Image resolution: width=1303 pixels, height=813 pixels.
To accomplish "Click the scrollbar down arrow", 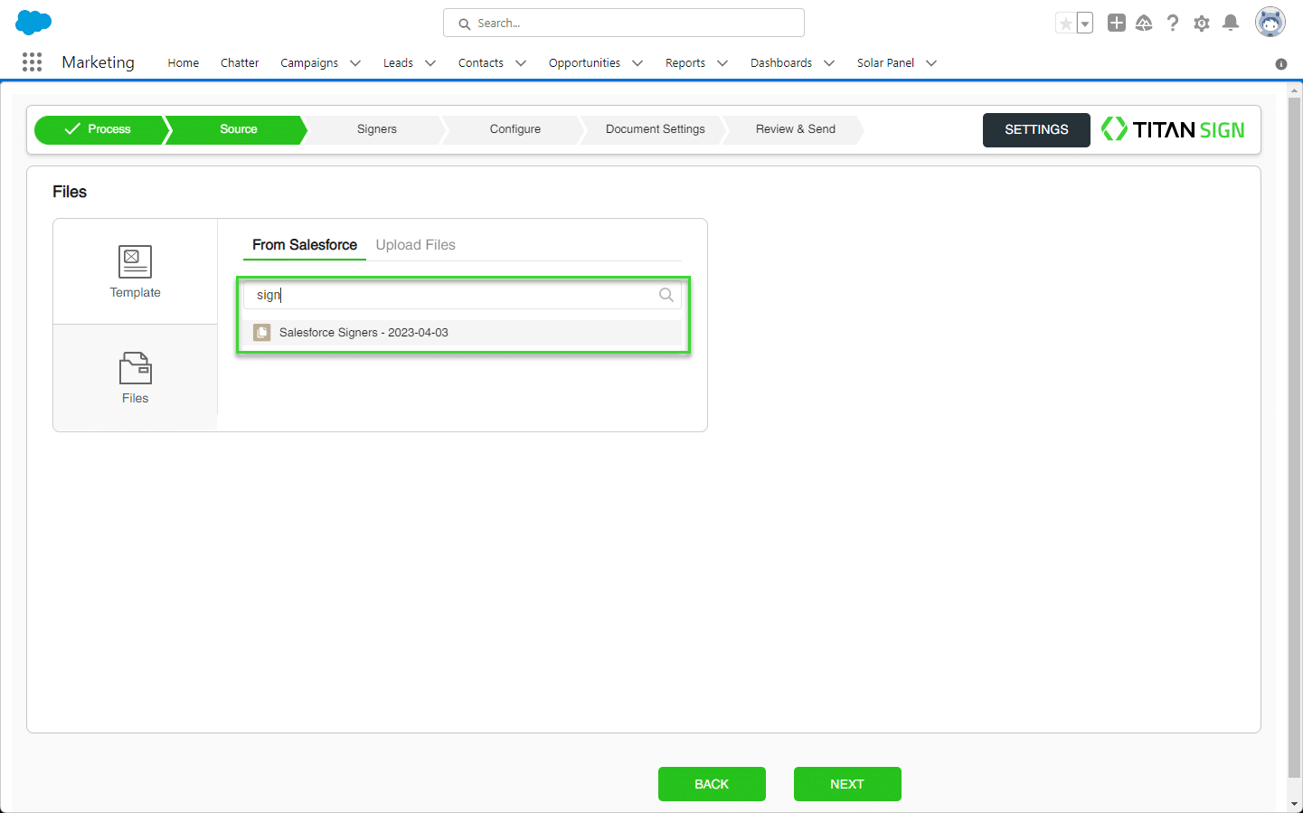I will 1295,804.
